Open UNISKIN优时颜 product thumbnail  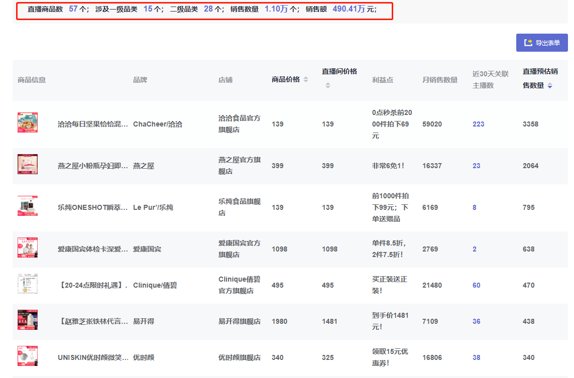[x=28, y=356]
